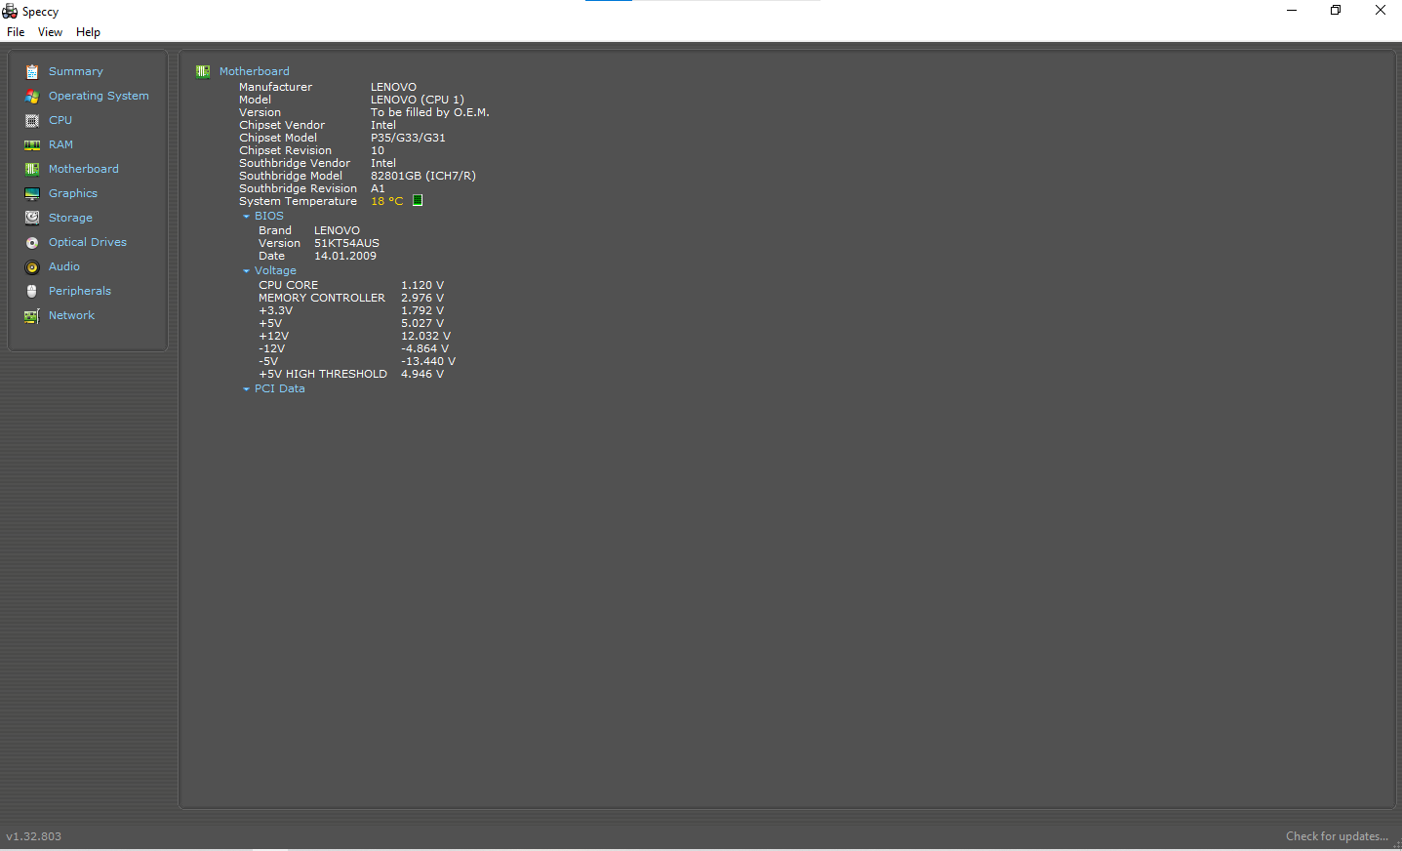Viewport: 1402px width, 851px height.
Task: Click the green system temperature indicator square
Action: point(418,200)
